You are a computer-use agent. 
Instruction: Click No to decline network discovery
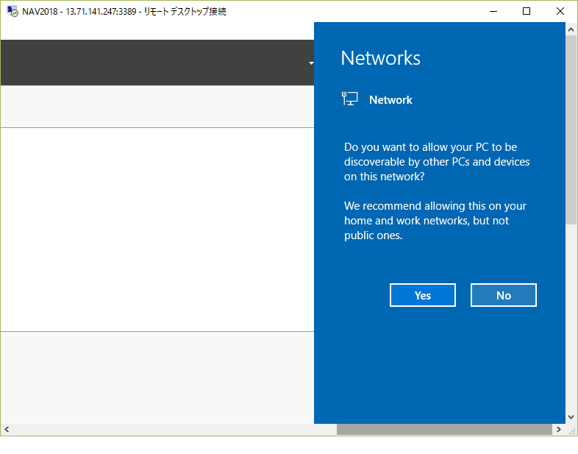pos(503,295)
